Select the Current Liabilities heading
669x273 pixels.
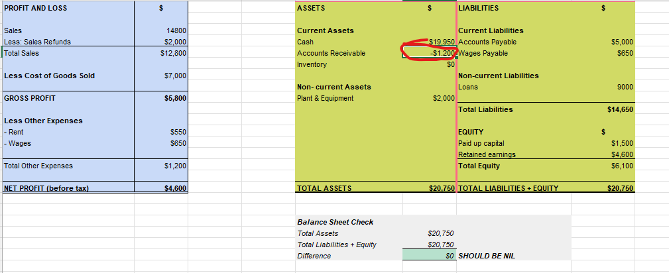click(491, 30)
